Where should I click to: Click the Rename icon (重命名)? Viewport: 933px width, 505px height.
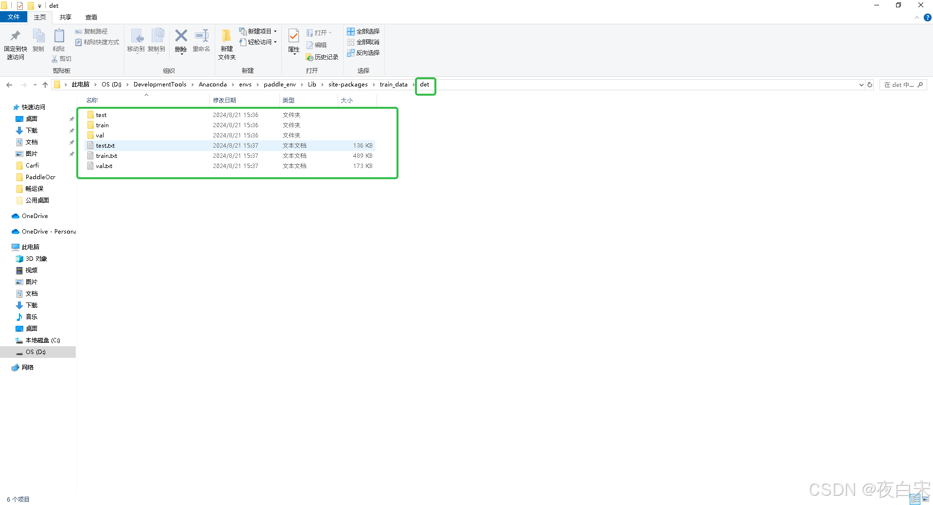(202, 35)
